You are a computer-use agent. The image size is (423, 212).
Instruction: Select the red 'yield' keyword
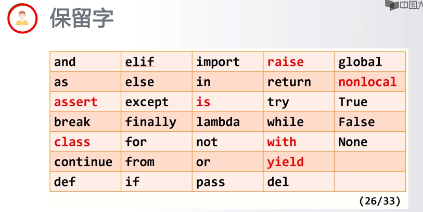point(286,162)
